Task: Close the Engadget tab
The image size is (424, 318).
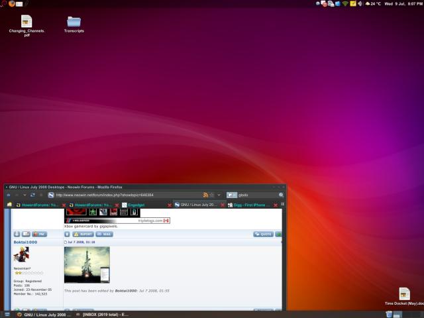Action: click(x=170, y=205)
